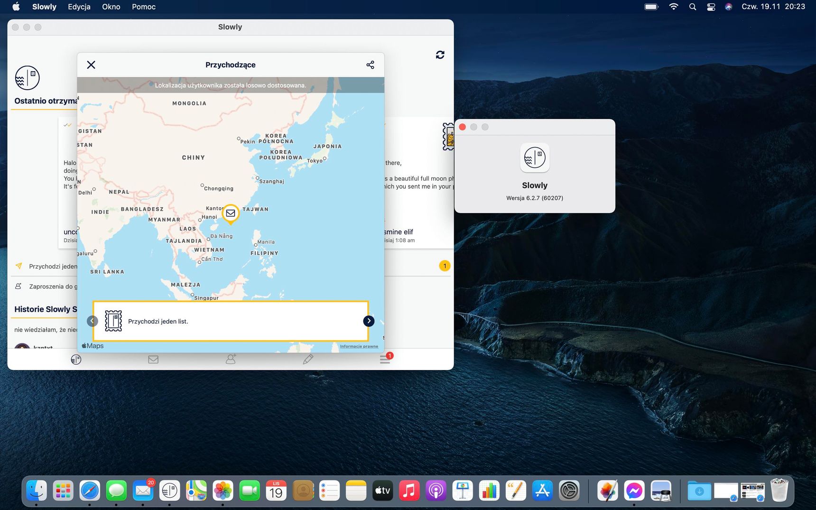Open Spotlight search

point(693,7)
